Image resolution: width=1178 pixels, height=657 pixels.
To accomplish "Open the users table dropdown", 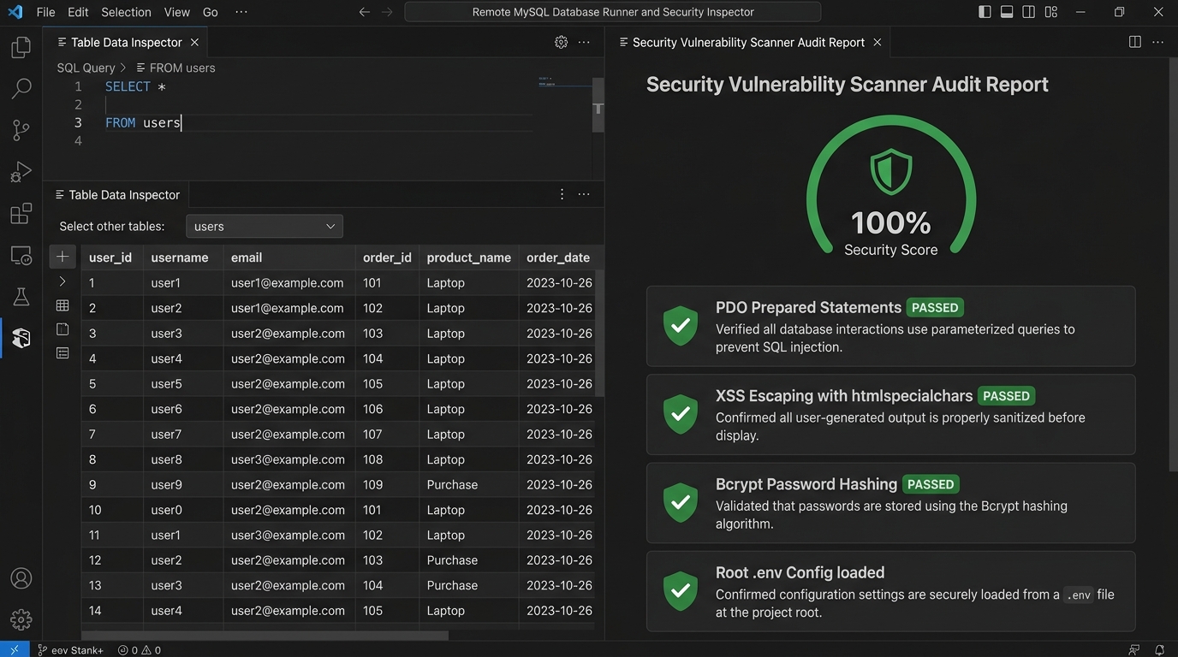I will (x=265, y=226).
